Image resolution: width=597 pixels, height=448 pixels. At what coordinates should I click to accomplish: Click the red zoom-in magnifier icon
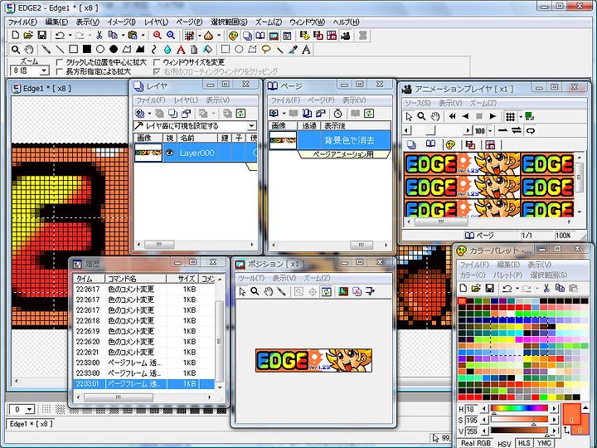click(x=158, y=36)
